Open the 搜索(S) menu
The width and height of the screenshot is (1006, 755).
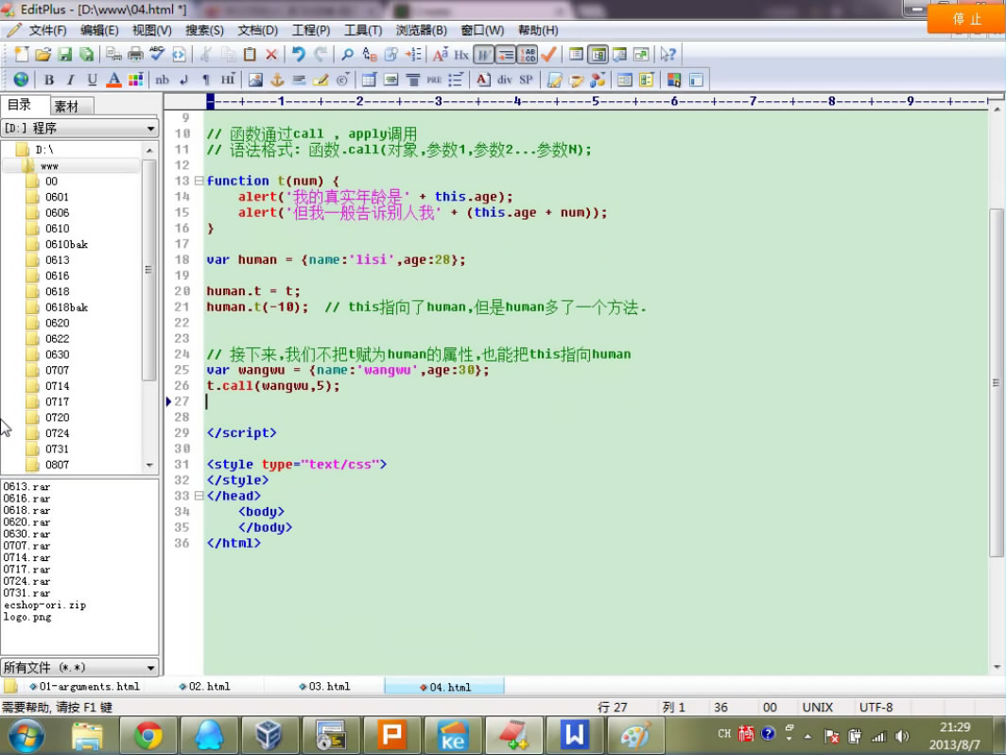click(x=204, y=30)
